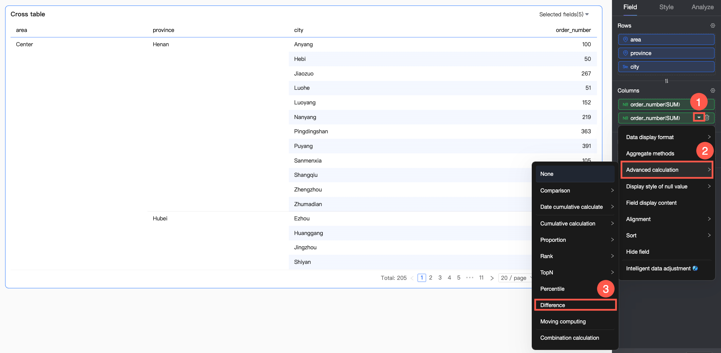Expand TopN submenu
Screen dimensions: 721x353
pos(575,272)
